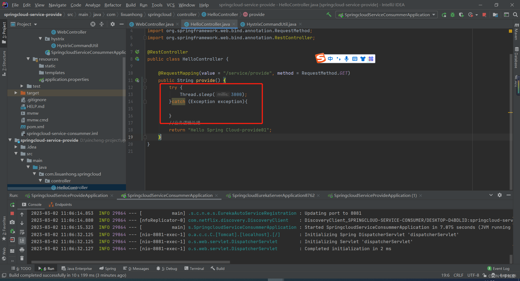Image resolution: width=520 pixels, height=281 pixels.
Task: Collapse all in Project panel
Action: (x=102, y=24)
